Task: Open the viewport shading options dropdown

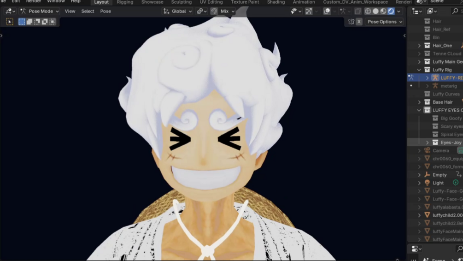Action: 399,11
